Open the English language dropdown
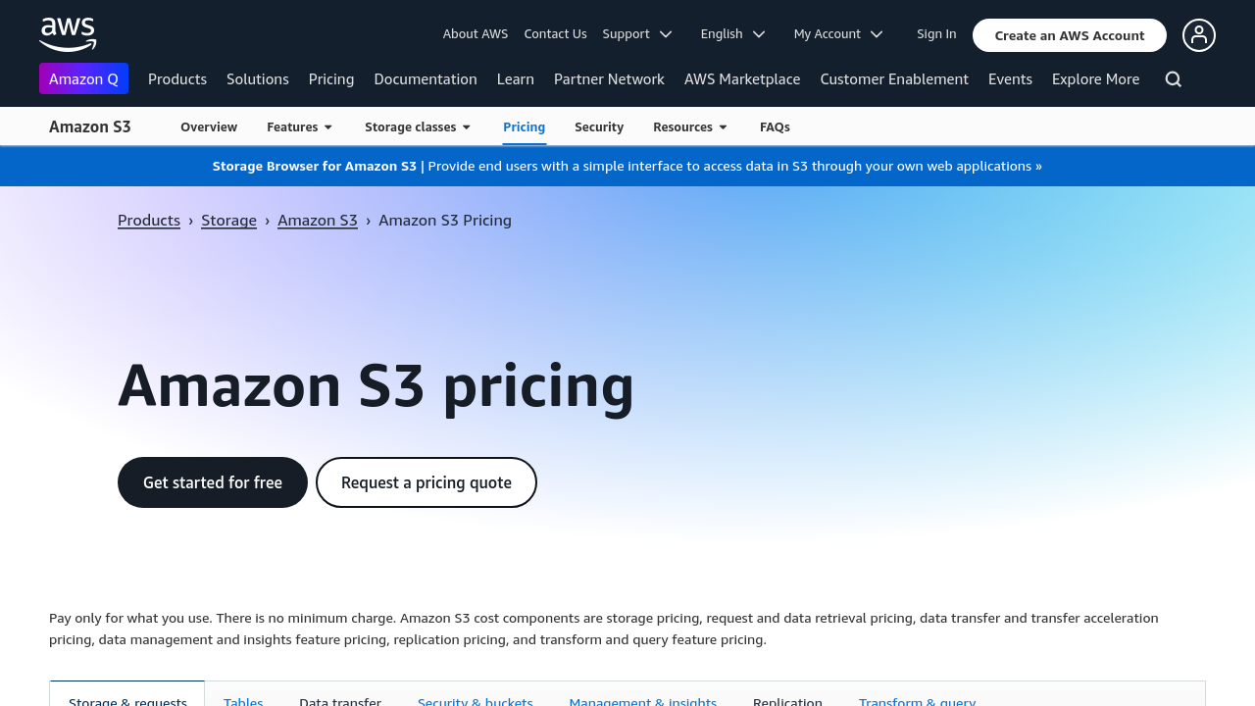Image resolution: width=1255 pixels, height=706 pixels. tap(732, 34)
